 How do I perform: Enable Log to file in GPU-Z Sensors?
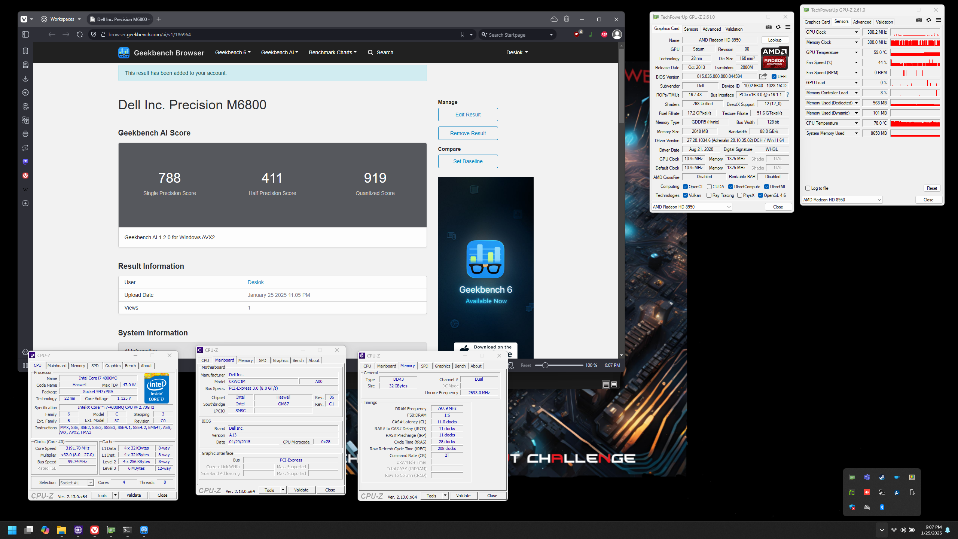tap(808, 188)
